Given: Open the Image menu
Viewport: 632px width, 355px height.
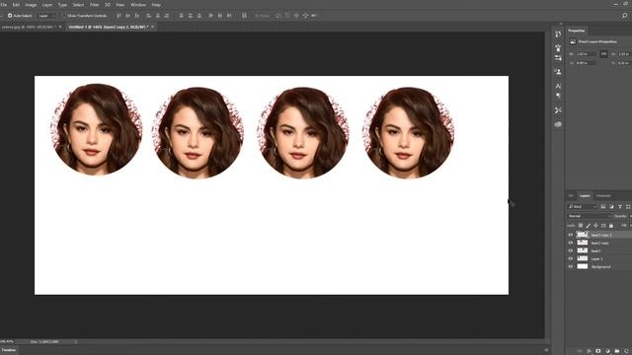Looking at the screenshot, I should coord(31,5).
